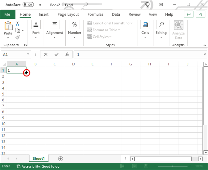The width and height of the screenshot is (208, 170).
Task: Click the Select All corner triangle
Action: coord(4,64)
